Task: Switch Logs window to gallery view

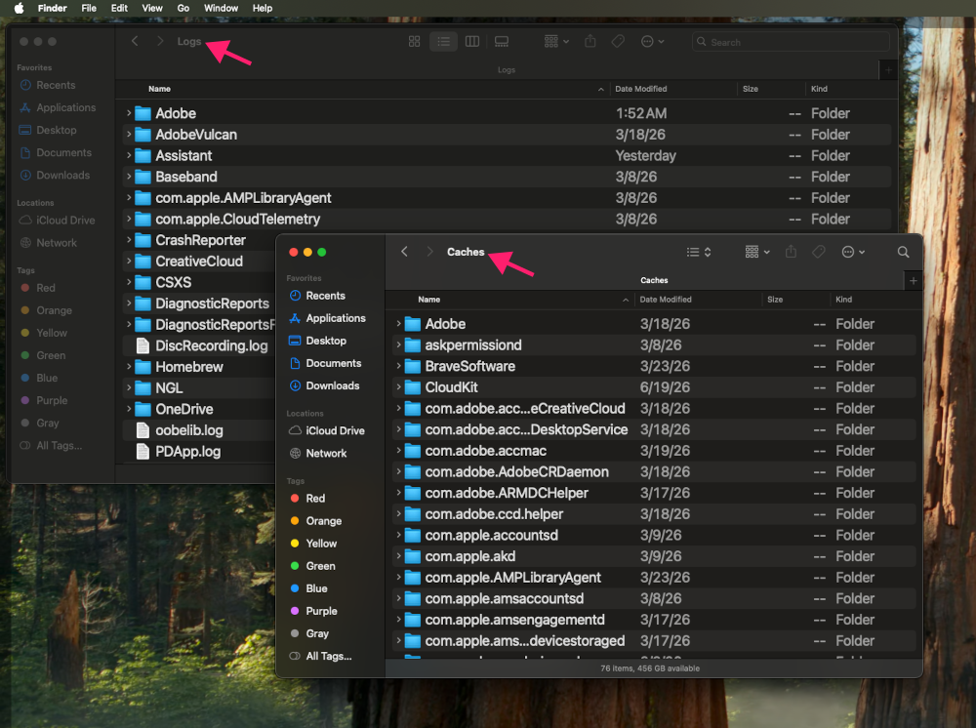Action: pyautogui.click(x=502, y=42)
